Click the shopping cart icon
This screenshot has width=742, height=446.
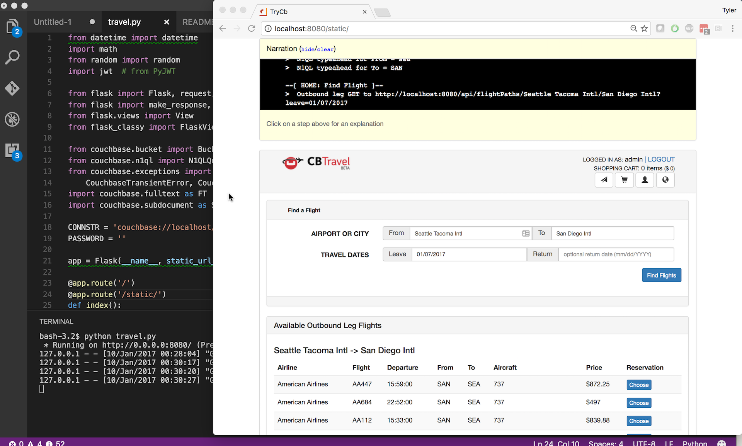pyautogui.click(x=625, y=180)
